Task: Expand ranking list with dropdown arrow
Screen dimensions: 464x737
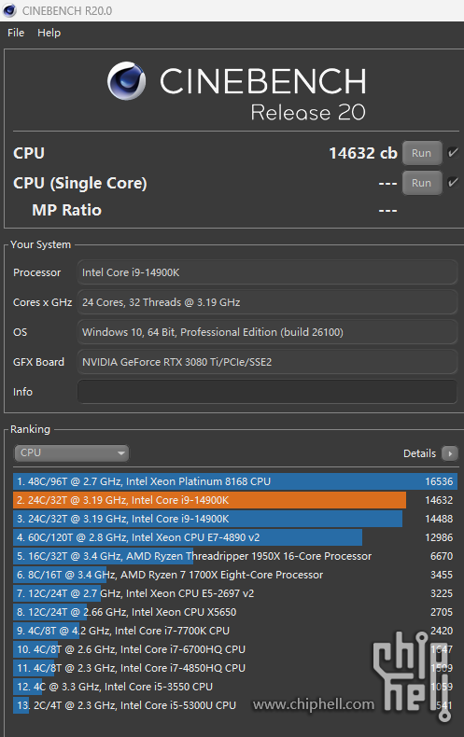Action: (x=121, y=453)
